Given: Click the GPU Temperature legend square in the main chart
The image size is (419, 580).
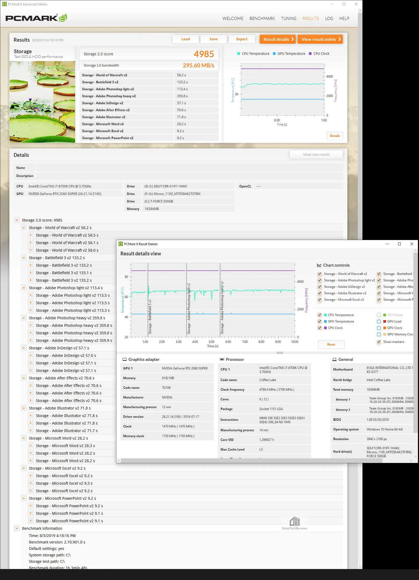Looking at the screenshot, I should pyautogui.click(x=274, y=53).
